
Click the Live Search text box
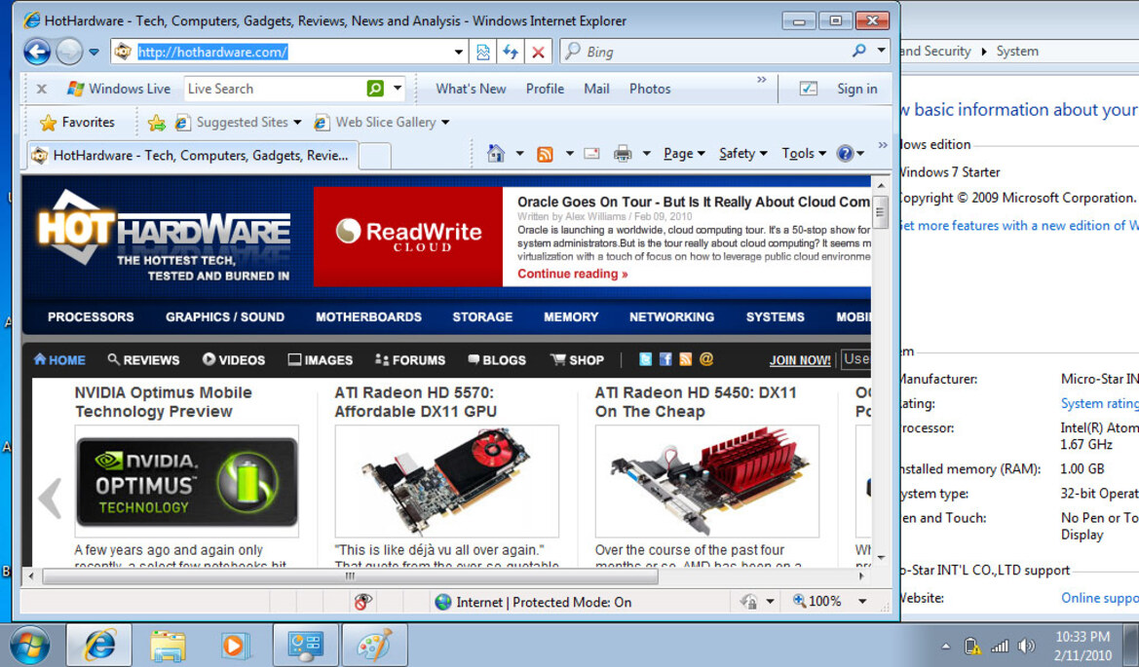275,89
